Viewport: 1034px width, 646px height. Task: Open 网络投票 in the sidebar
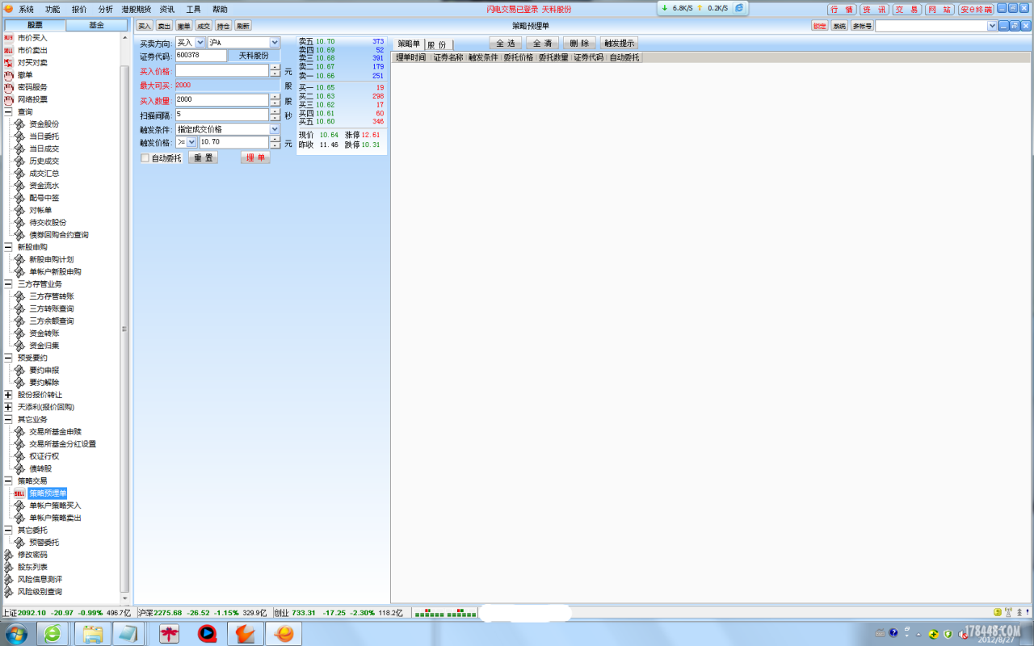click(32, 99)
